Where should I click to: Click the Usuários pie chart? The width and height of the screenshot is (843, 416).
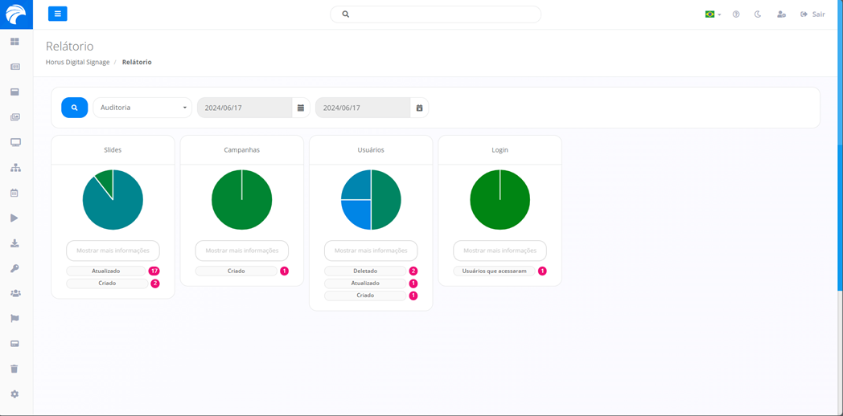point(371,200)
